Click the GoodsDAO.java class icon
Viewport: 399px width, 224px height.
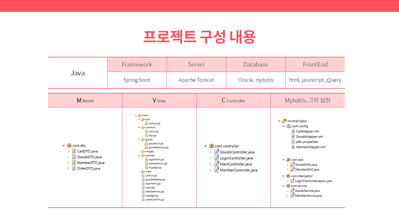point(292,165)
